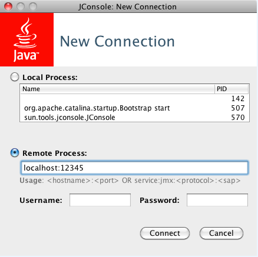Click the PID 570 cell

pos(238,118)
